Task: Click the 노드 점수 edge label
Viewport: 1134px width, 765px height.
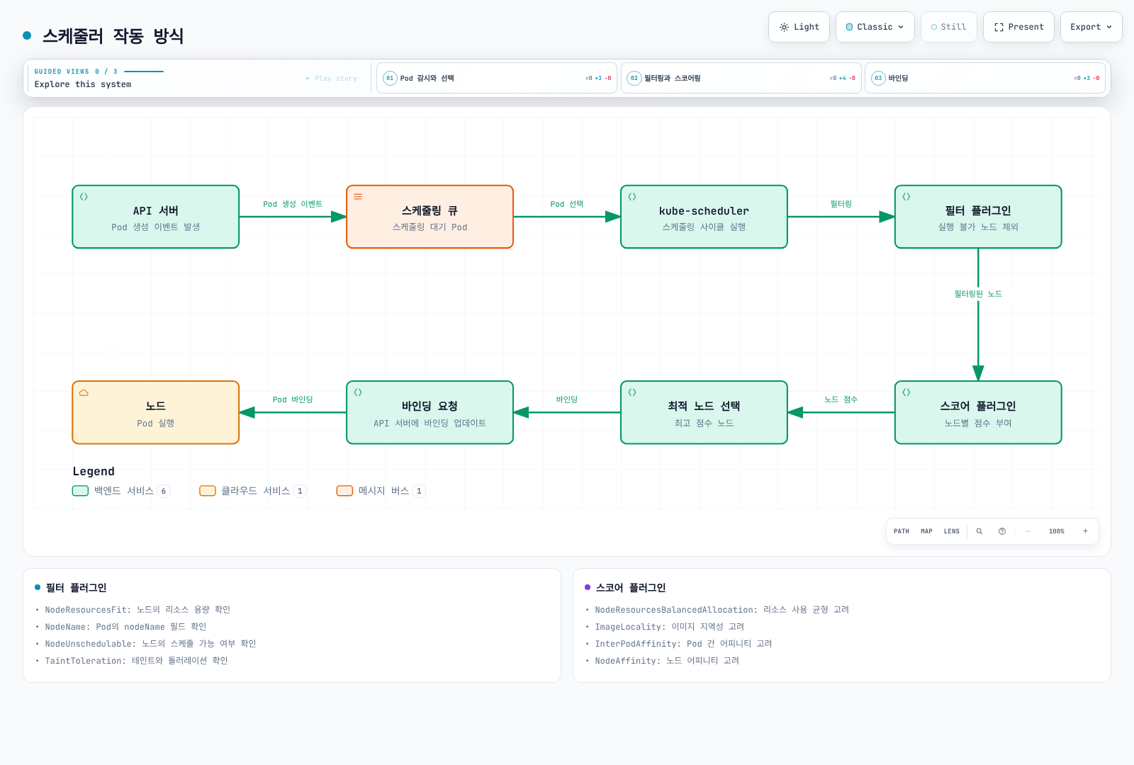Action: tap(841, 399)
